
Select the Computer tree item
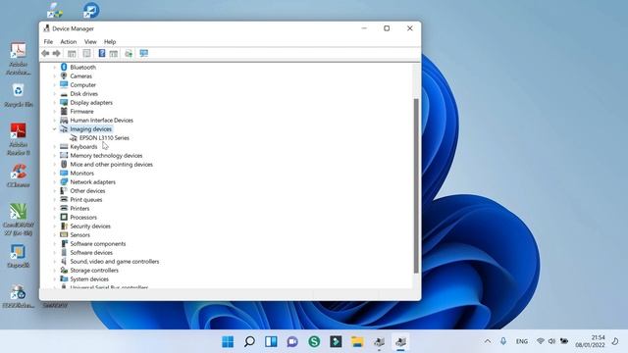coord(82,85)
